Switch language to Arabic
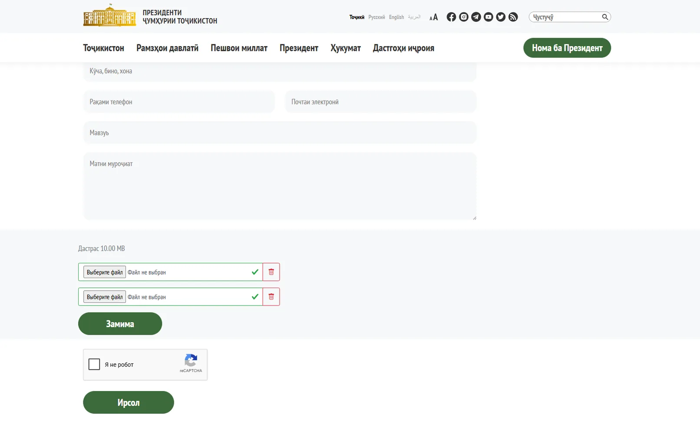The height and width of the screenshot is (445, 700). [414, 17]
